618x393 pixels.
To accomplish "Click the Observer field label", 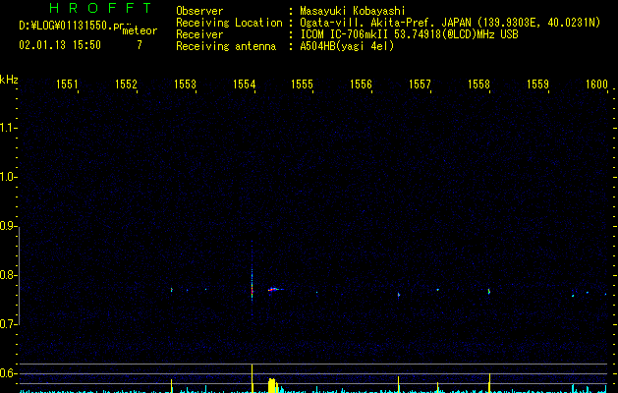I will pos(199,11).
